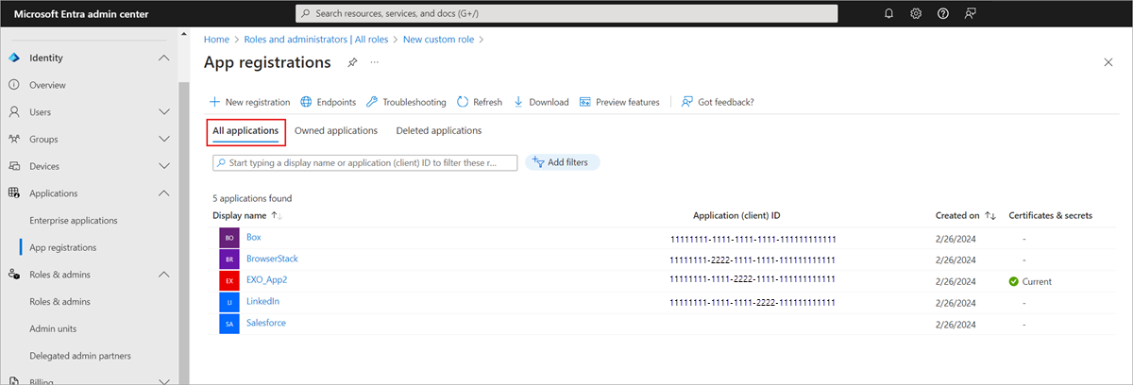Go to Home in the breadcrumb
Screen dimensions: 1133x385
coord(216,40)
